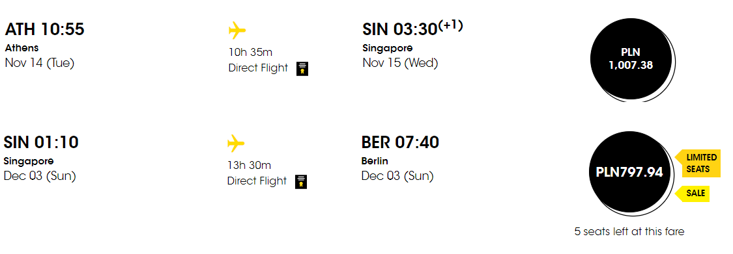Click the 13h 30m duration text

tap(249, 166)
